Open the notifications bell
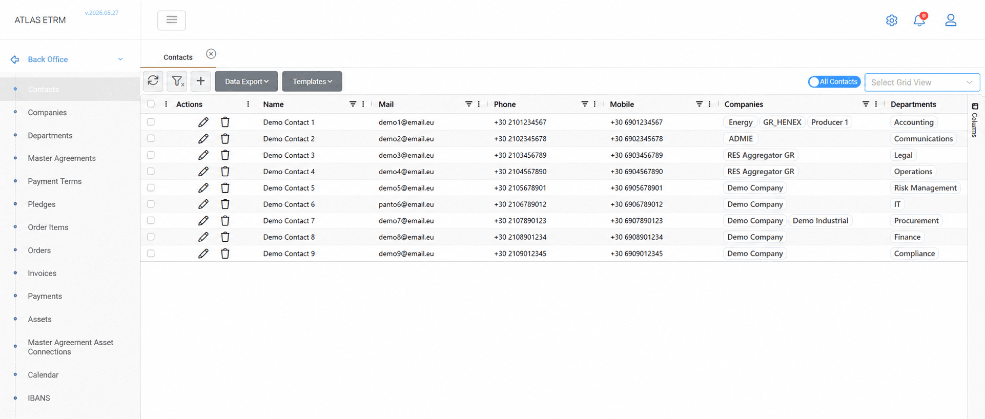985x419 pixels. (919, 20)
